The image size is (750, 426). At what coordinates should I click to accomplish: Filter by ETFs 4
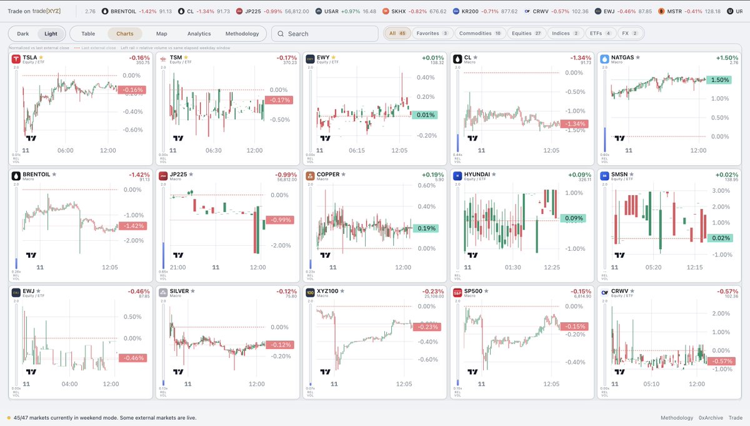pos(601,33)
